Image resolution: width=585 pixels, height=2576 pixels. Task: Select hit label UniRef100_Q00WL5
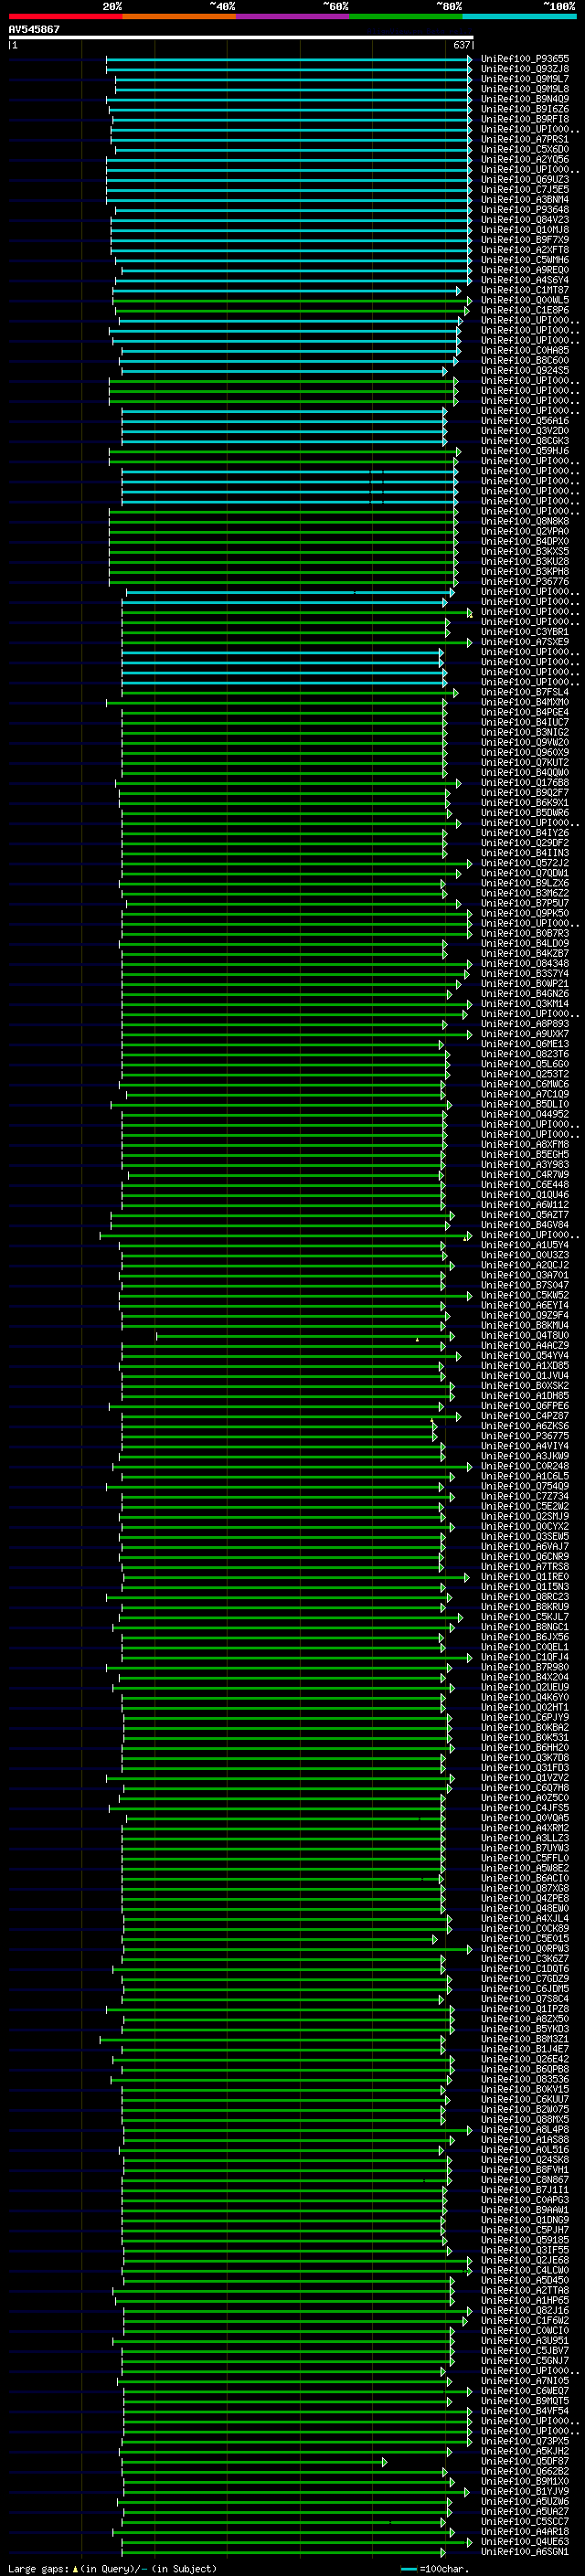click(525, 300)
